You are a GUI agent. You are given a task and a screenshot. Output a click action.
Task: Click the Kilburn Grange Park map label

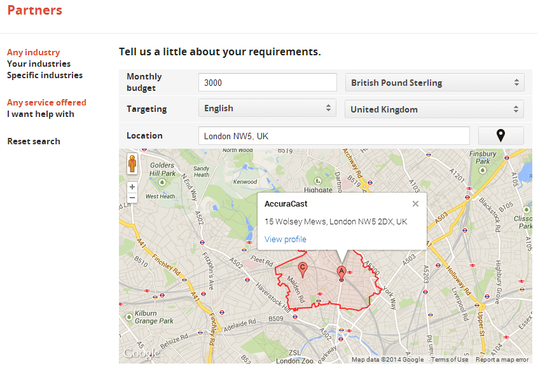(154, 317)
